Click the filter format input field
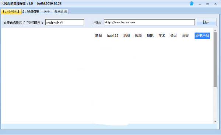221x135 pixels. (65, 22)
